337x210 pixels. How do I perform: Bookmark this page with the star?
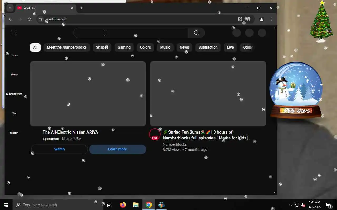coord(248,19)
